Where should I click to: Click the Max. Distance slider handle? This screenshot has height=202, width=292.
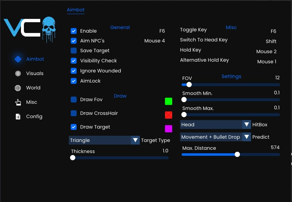point(237,154)
